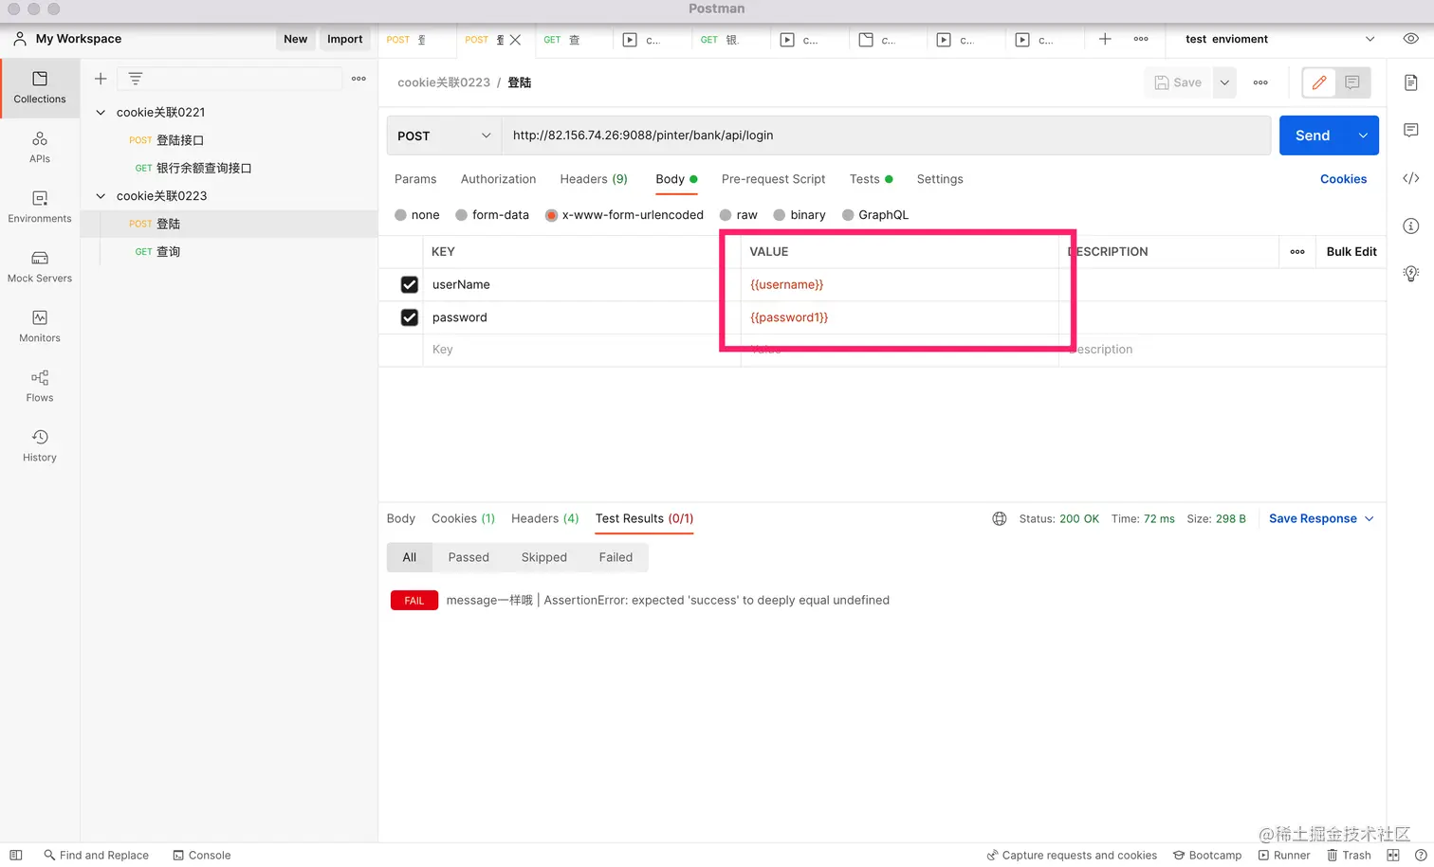
Task: Switch to the Tests tab
Action: point(871,179)
